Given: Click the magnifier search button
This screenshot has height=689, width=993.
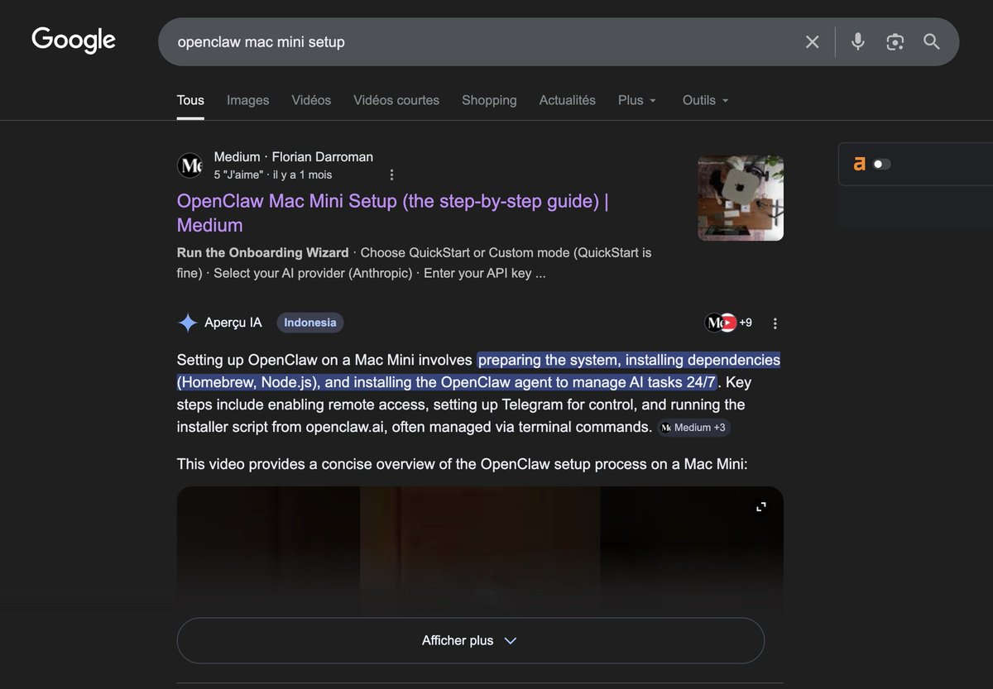Looking at the screenshot, I should [932, 41].
